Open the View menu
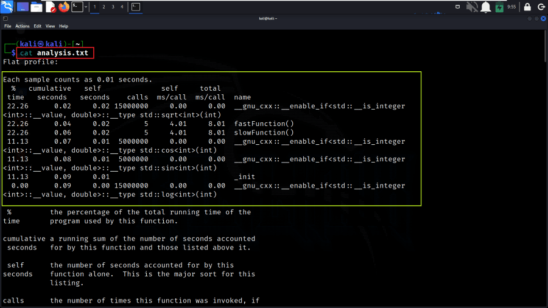The width and height of the screenshot is (548, 308). (50, 26)
